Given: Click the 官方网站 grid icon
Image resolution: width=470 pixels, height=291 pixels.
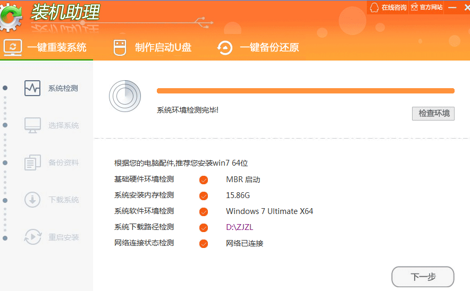Looking at the screenshot, I should (413, 7).
